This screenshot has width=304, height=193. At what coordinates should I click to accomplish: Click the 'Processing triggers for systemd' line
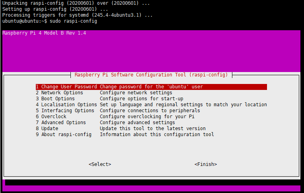[x=77, y=15]
